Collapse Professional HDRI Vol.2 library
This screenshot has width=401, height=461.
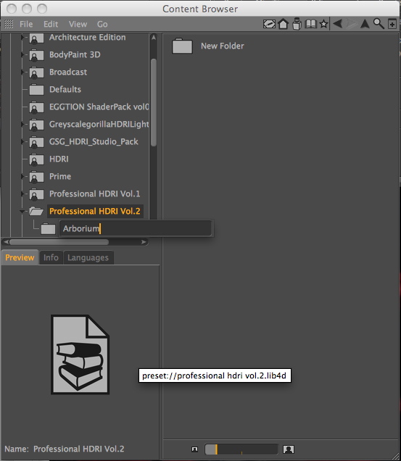pyautogui.click(x=22, y=211)
